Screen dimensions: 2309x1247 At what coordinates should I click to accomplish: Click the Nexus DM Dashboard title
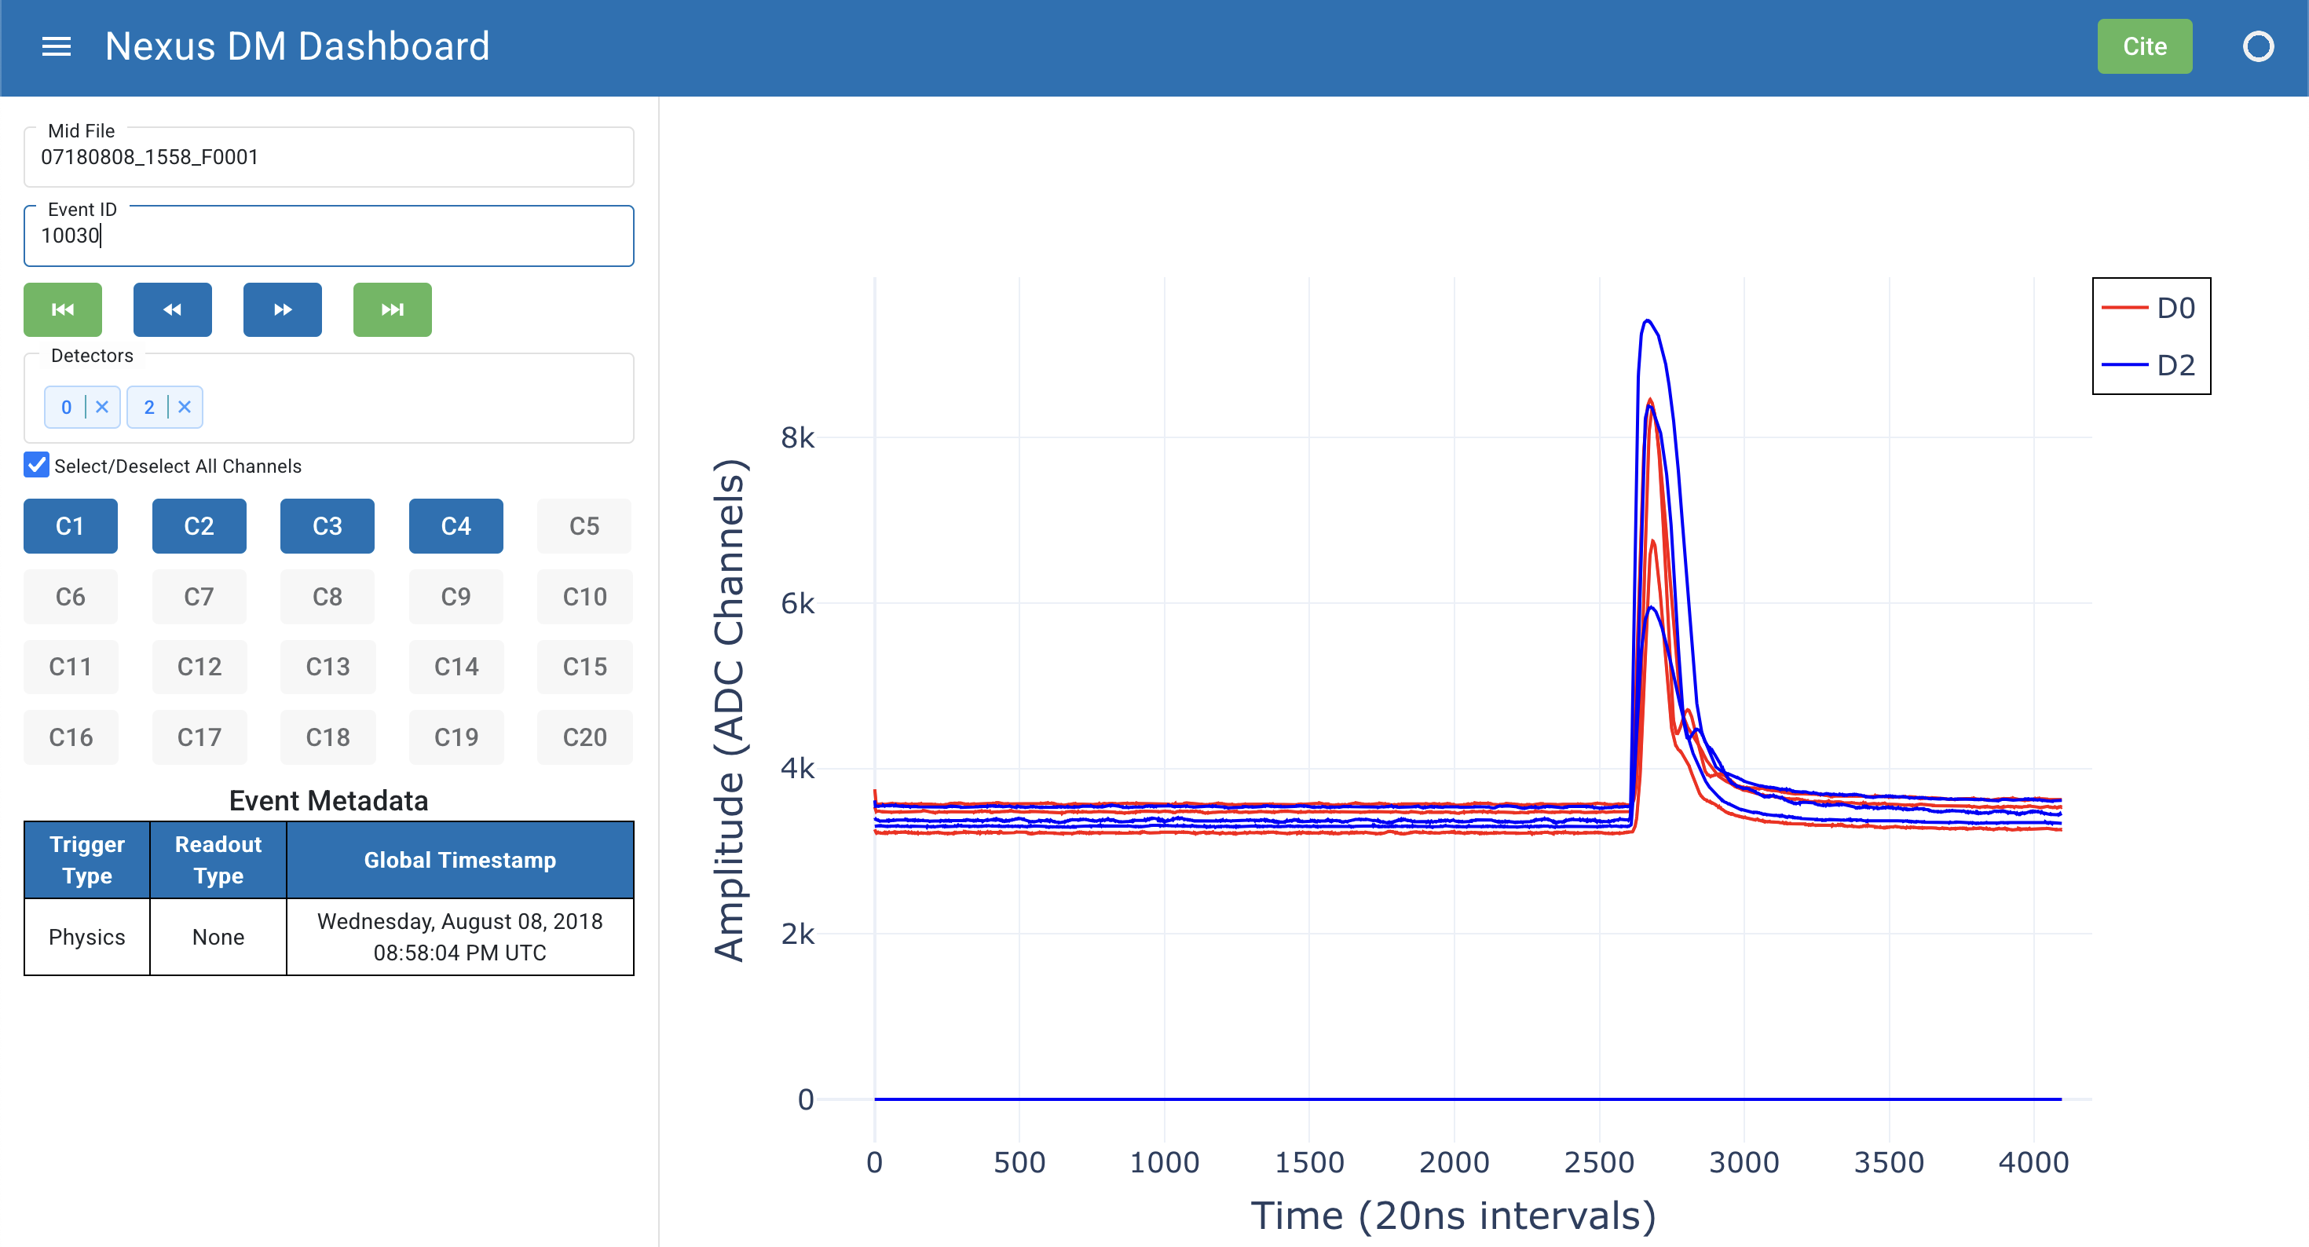(x=298, y=46)
